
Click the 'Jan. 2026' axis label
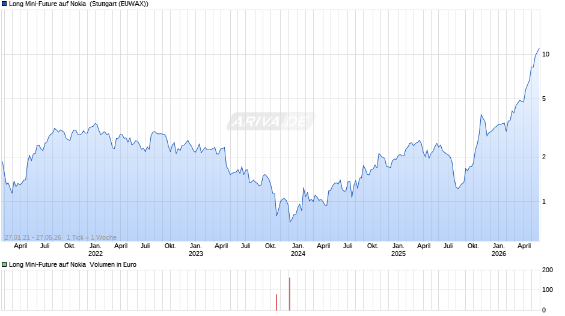pos(499,250)
